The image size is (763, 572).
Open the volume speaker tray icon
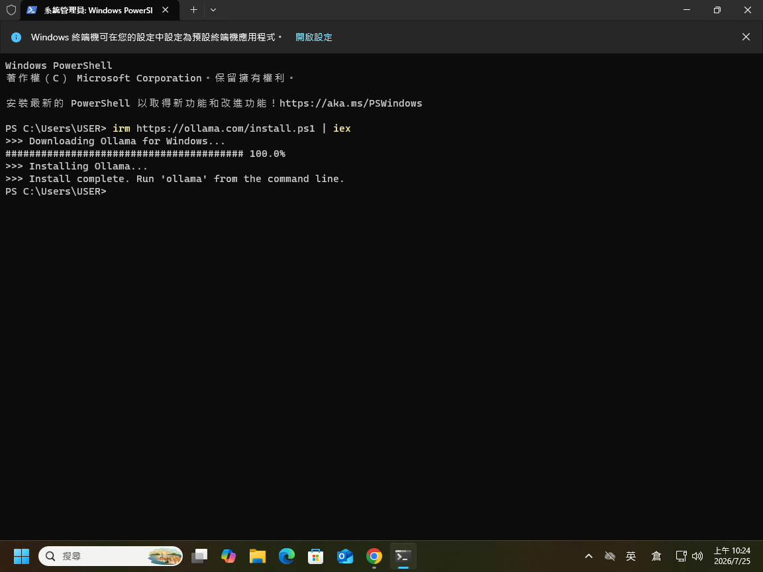click(697, 556)
